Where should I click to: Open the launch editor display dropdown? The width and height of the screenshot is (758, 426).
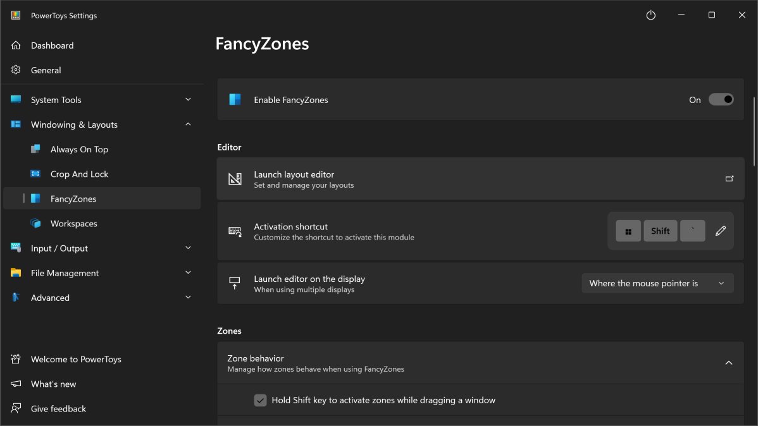pyautogui.click(x=657, y=283)
